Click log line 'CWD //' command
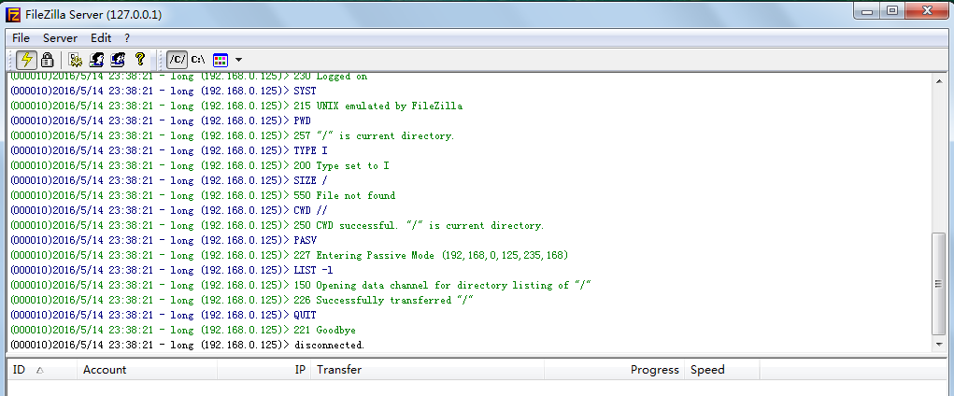954x396 pixels. 168,210
